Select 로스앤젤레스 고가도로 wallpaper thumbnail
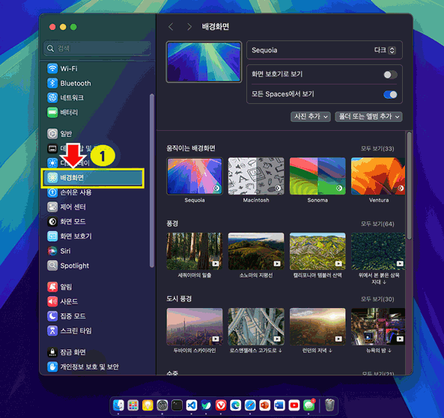Image resolution: width=444 pixels, height=418 pixels. [256, 327]
